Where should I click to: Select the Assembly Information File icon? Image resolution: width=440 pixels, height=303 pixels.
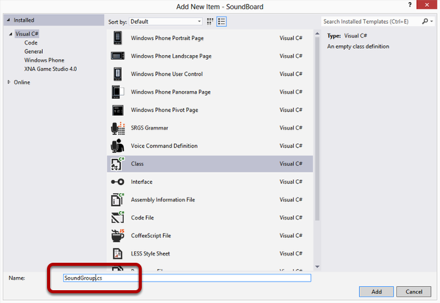pyautogui.click(x=117, y=200)
